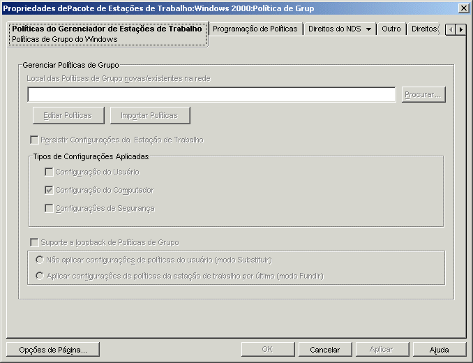473x363 pixels.
Task: Click the Cancelar button
Action: pos(325,350)
